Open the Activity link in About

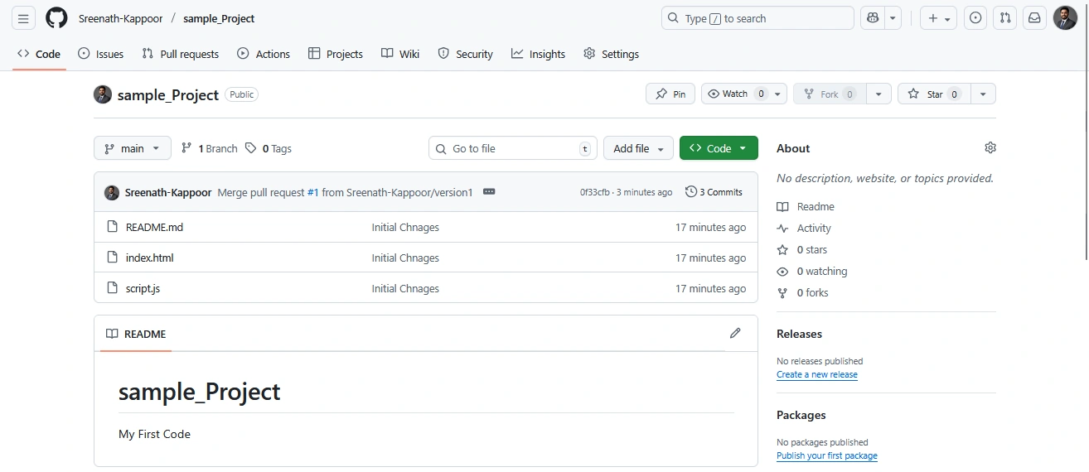(804, 229)
